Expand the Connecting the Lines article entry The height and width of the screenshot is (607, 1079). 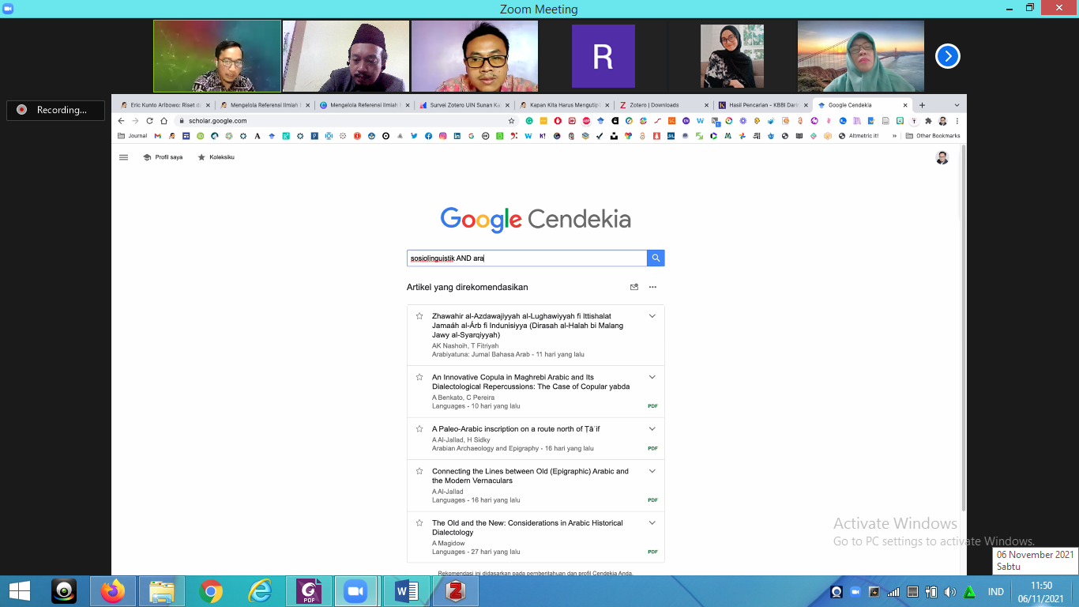pyautogui.click(x=652, y=471)
